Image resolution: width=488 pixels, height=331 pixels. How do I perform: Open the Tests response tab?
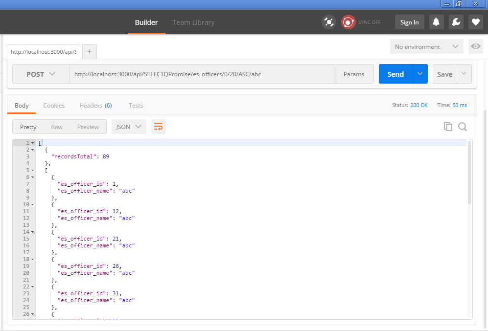tap(136, 106)
